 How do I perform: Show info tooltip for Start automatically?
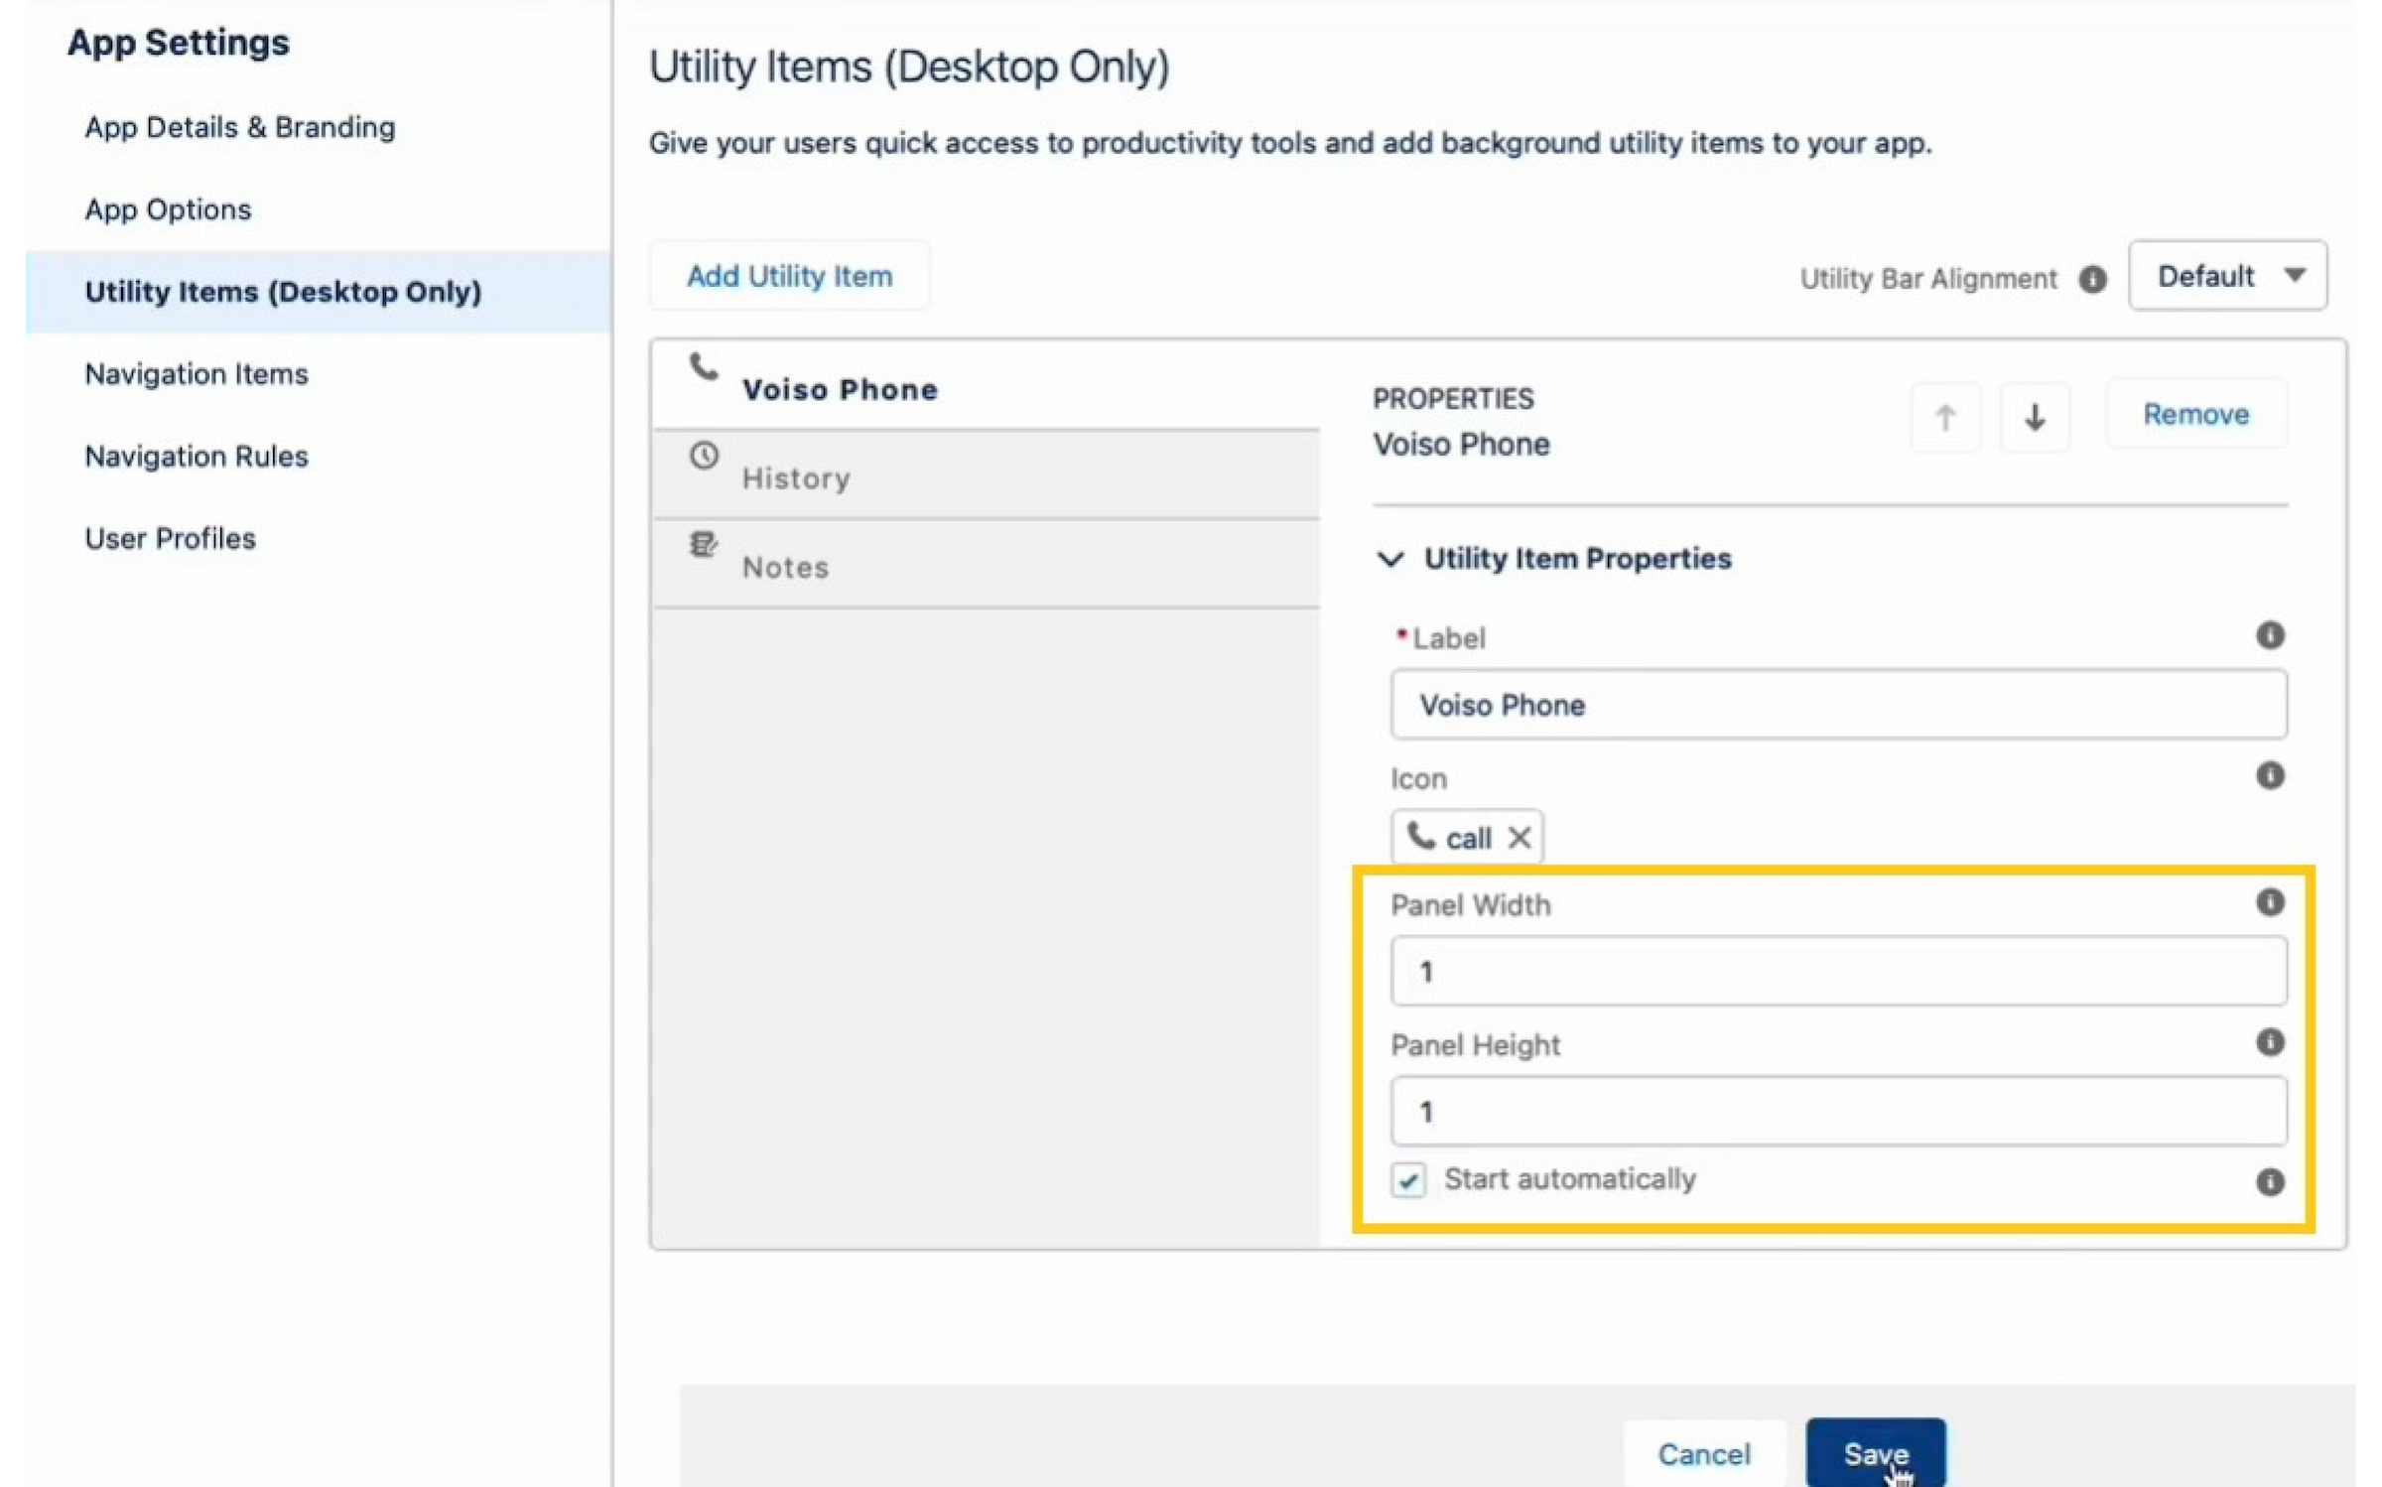tap(2270, 1181)
